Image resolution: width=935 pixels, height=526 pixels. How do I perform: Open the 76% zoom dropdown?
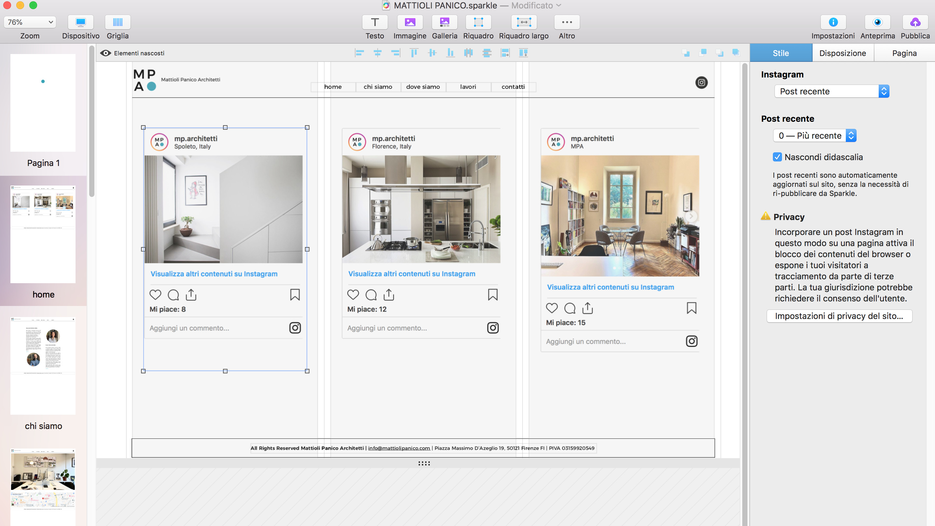coord(30,22)
